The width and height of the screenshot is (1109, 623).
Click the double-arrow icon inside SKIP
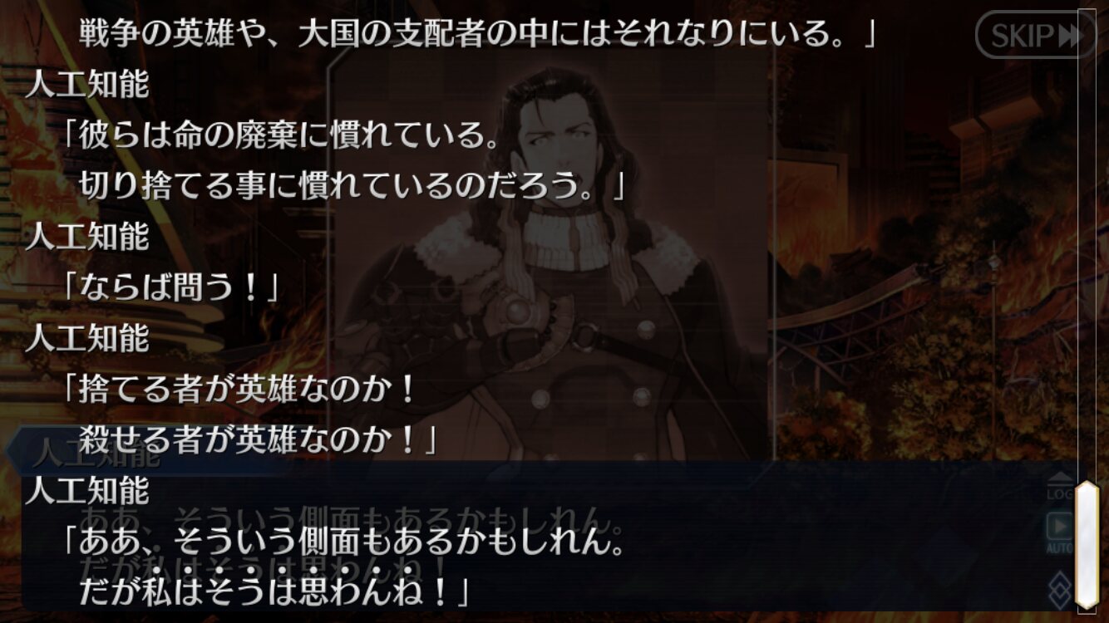1071,36
